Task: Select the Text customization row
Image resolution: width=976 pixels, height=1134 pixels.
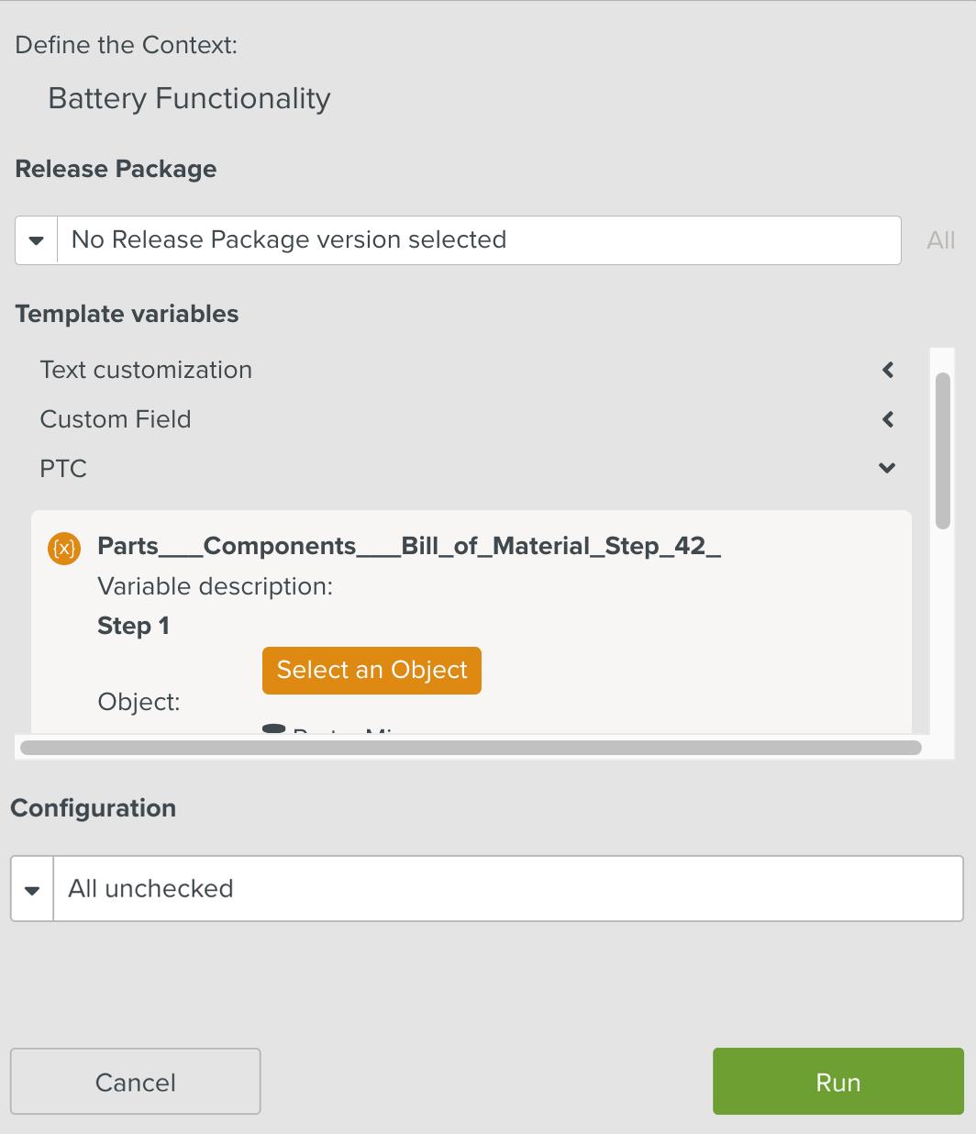Action: click(147, 370)
